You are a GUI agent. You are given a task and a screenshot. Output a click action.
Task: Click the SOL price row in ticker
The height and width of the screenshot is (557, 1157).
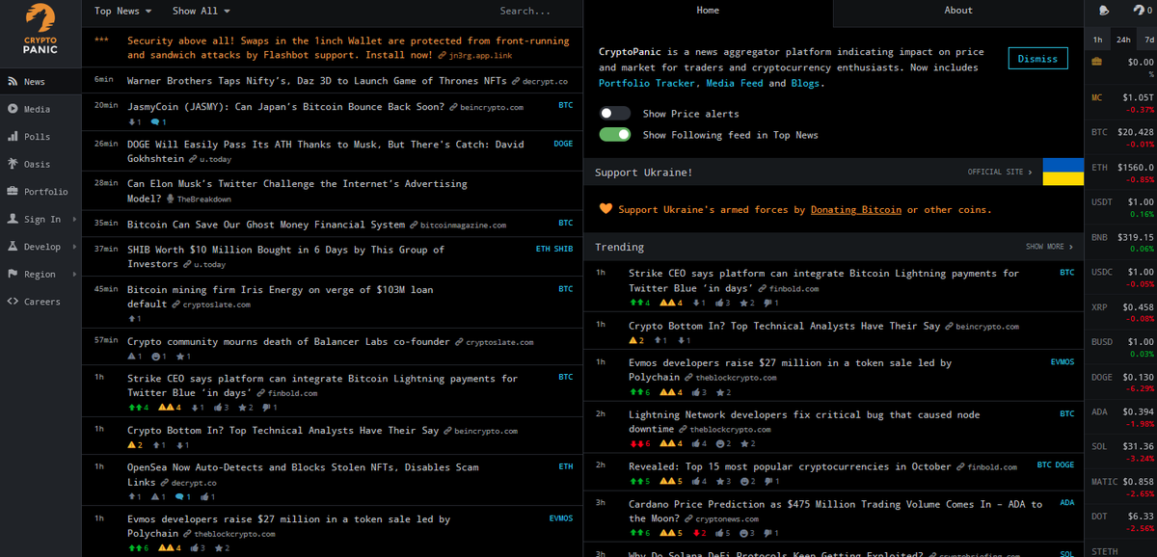(x=1121, y=452)
